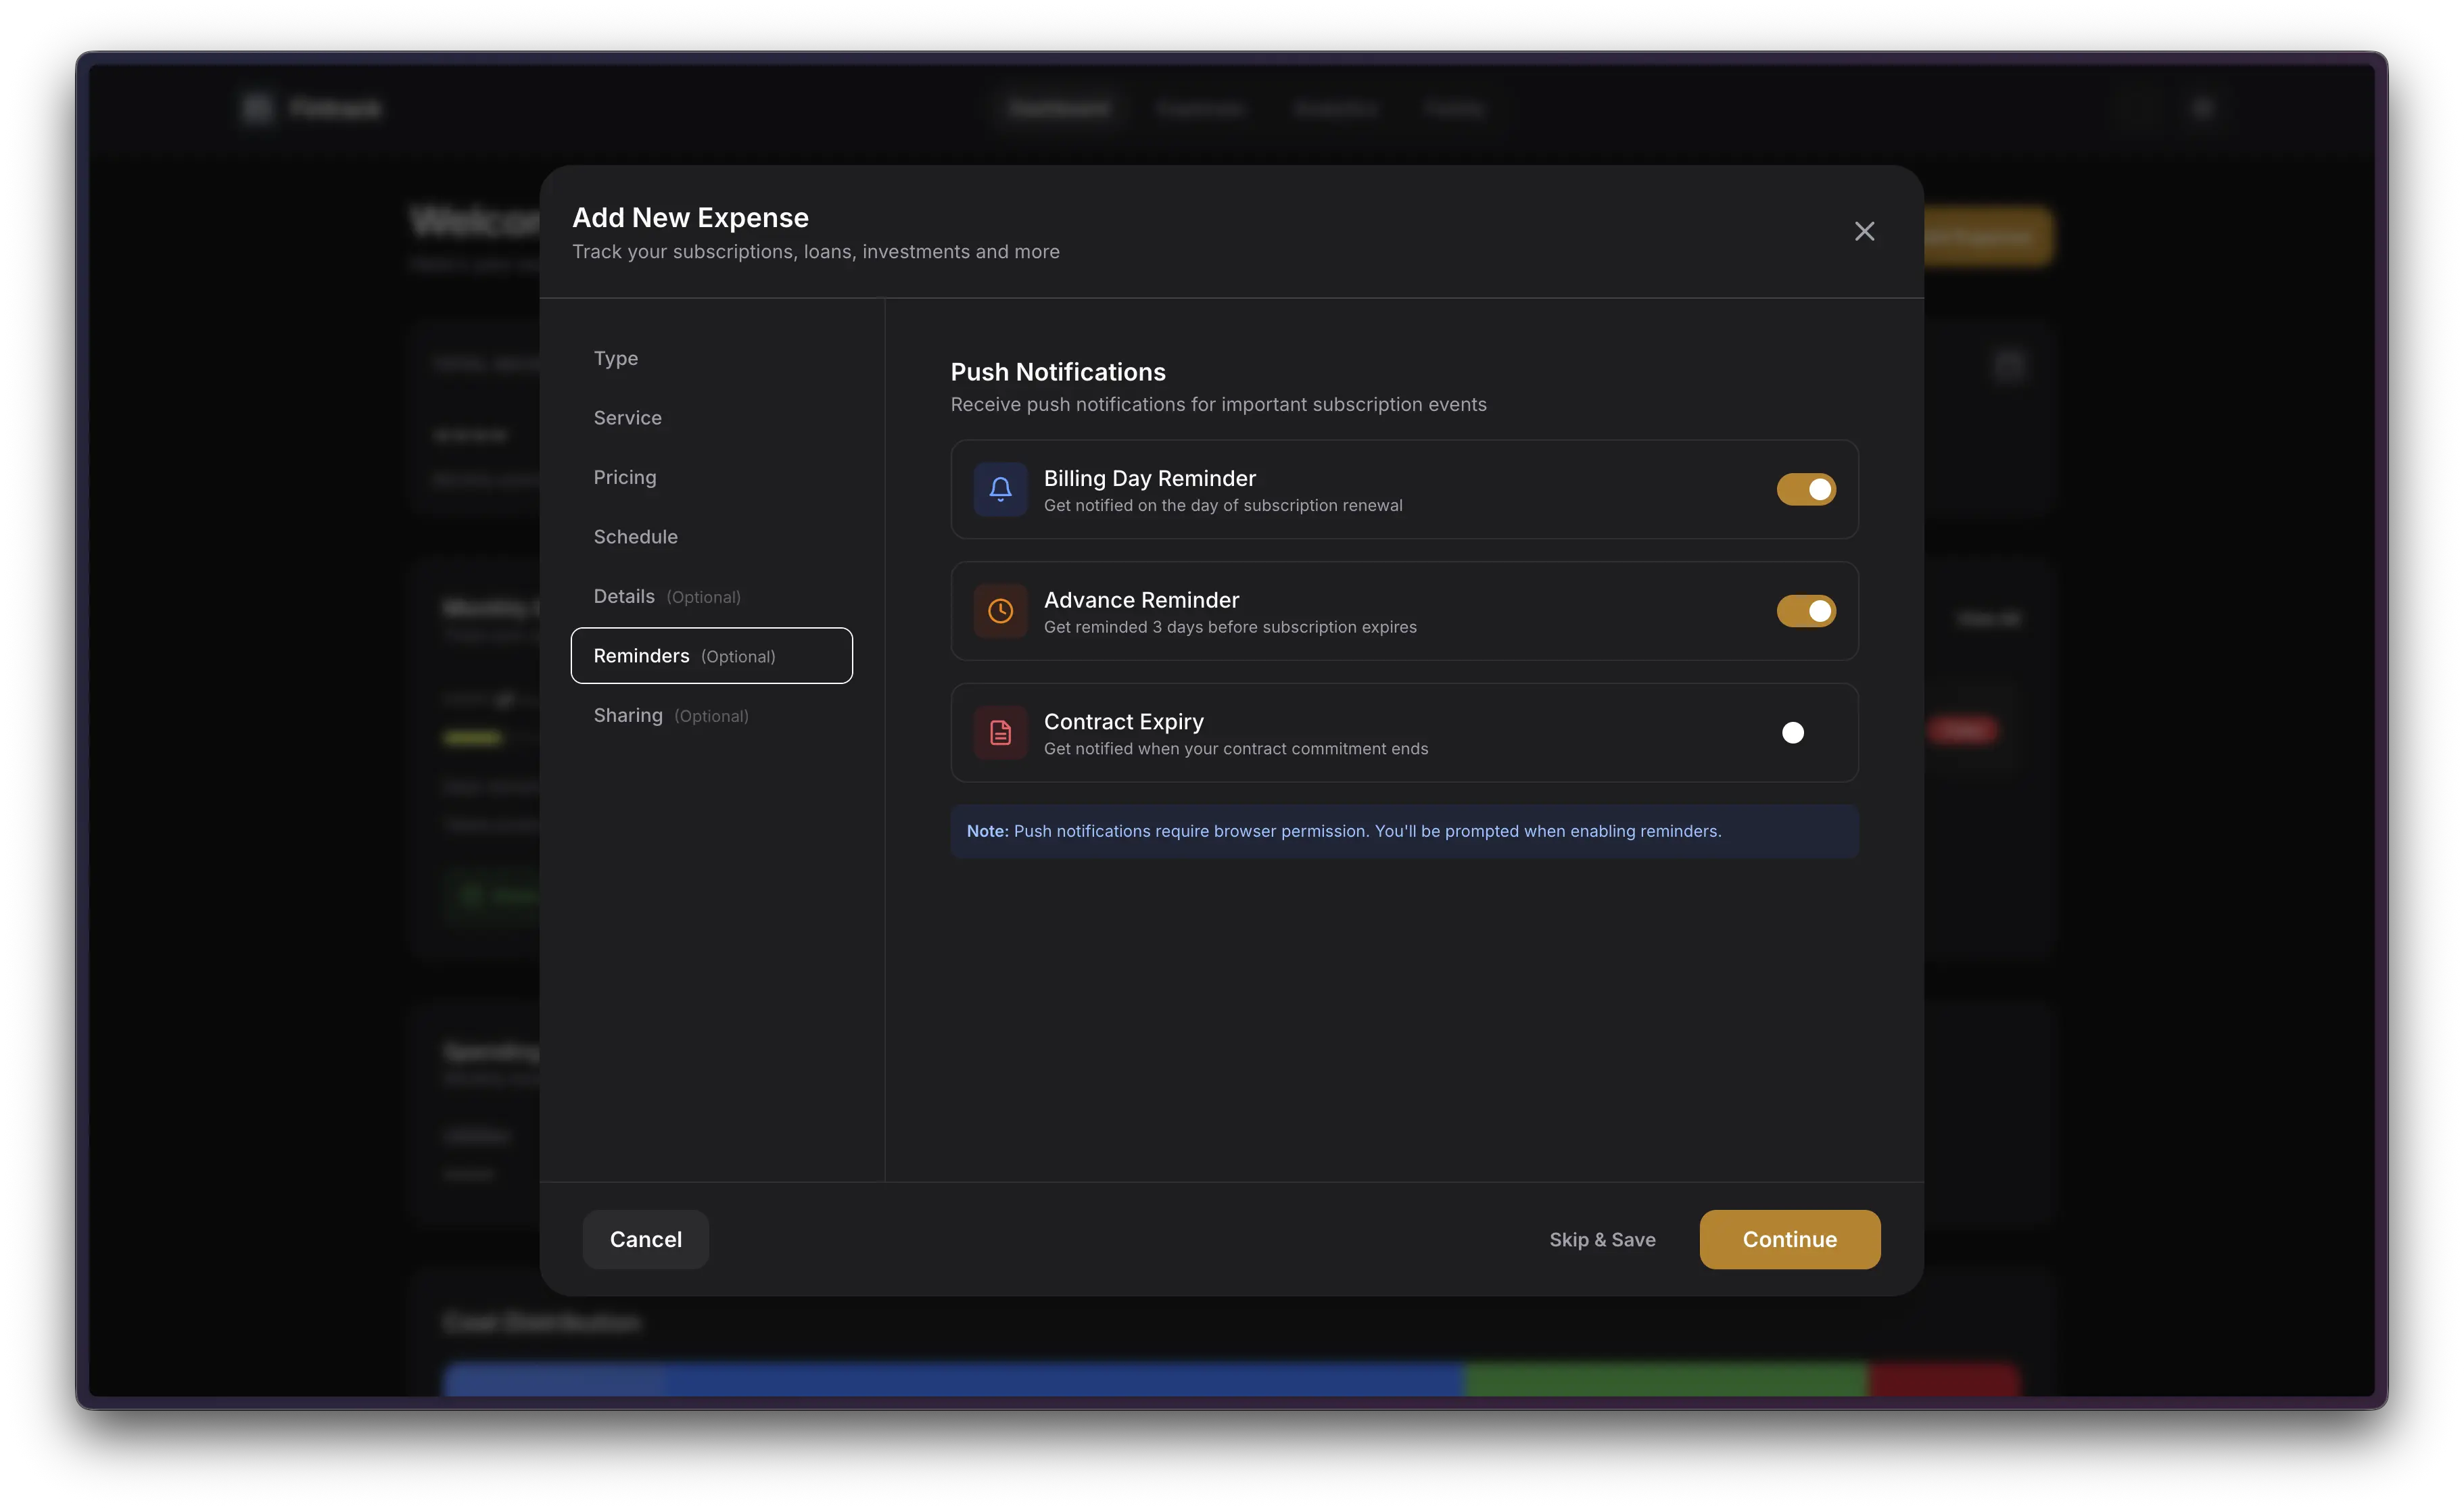The width and height of the screenshot is (2464, 1510).
Task: Click the document icon for Contract Expiry
Action: pyautogui.click(x=1000, y=733)
